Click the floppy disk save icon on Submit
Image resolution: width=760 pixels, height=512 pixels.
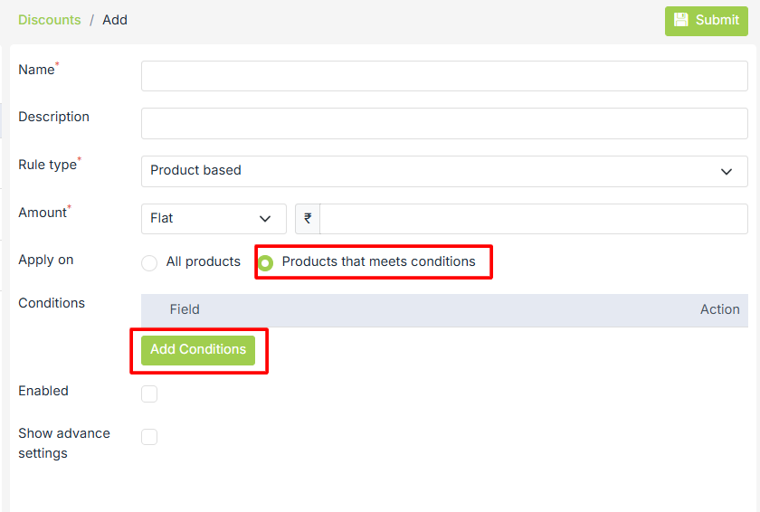click(681, 20)
